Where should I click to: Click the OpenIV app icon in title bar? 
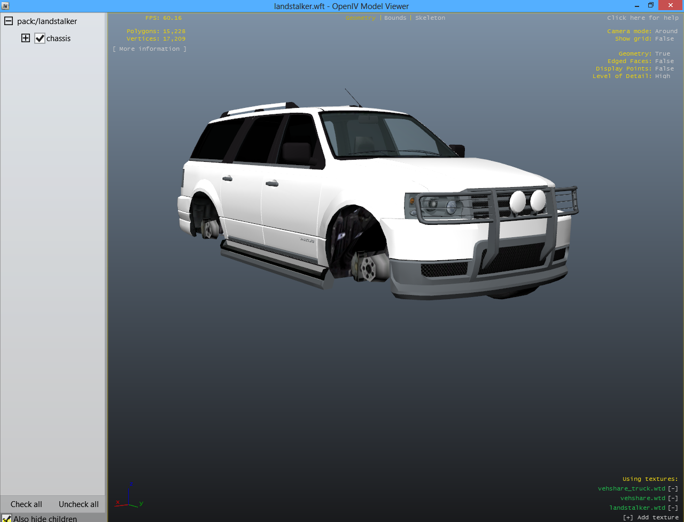tap(5, 6)
